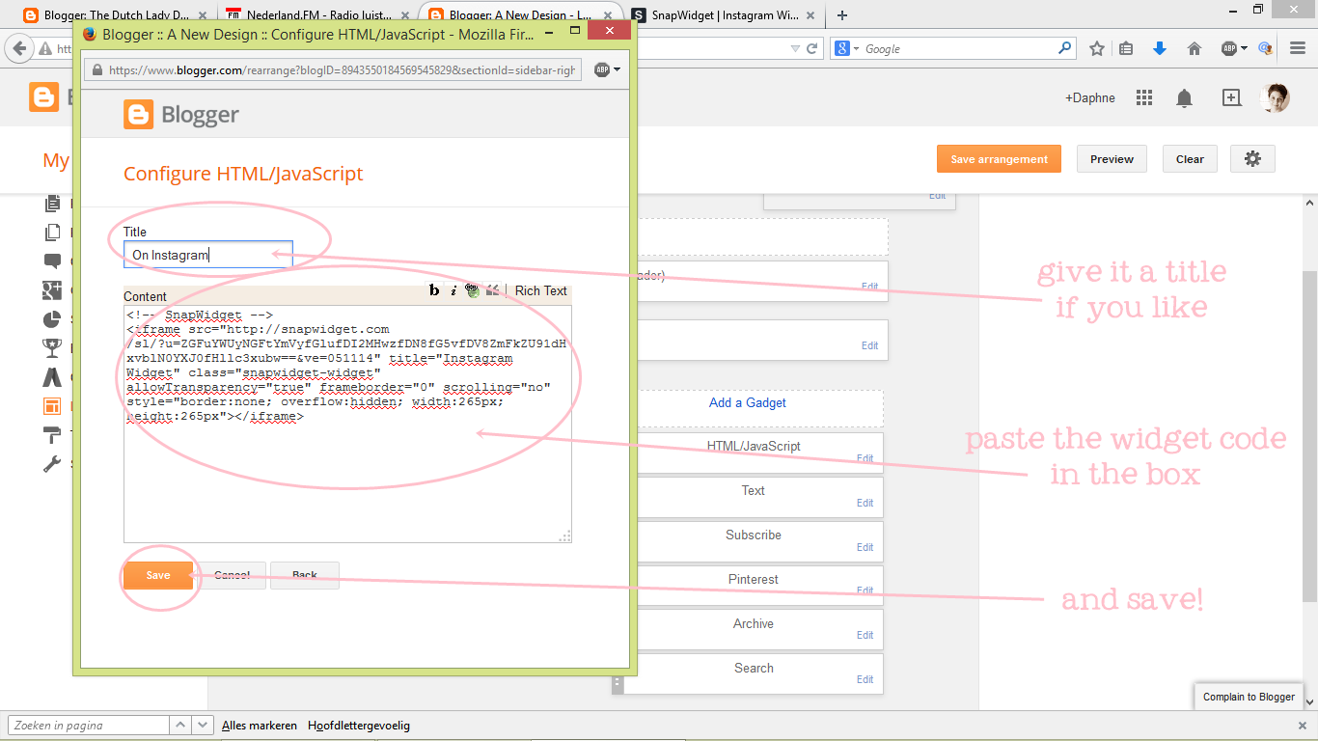Image resolution: width=1318 pixels, height=741 pixels.
Task: Open the Layout icon in Blogger sidebar
Action: 52,405
